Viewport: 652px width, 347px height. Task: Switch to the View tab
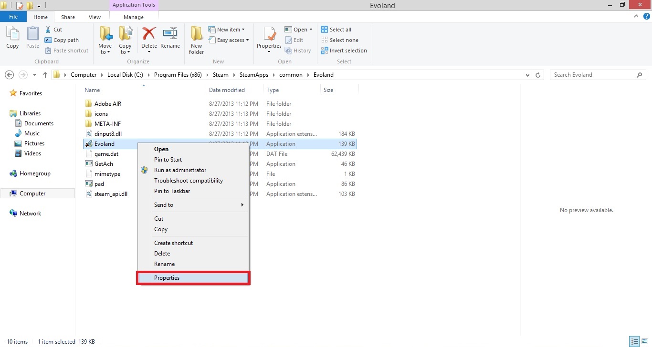pyautogui.click(x=95, y=17)
